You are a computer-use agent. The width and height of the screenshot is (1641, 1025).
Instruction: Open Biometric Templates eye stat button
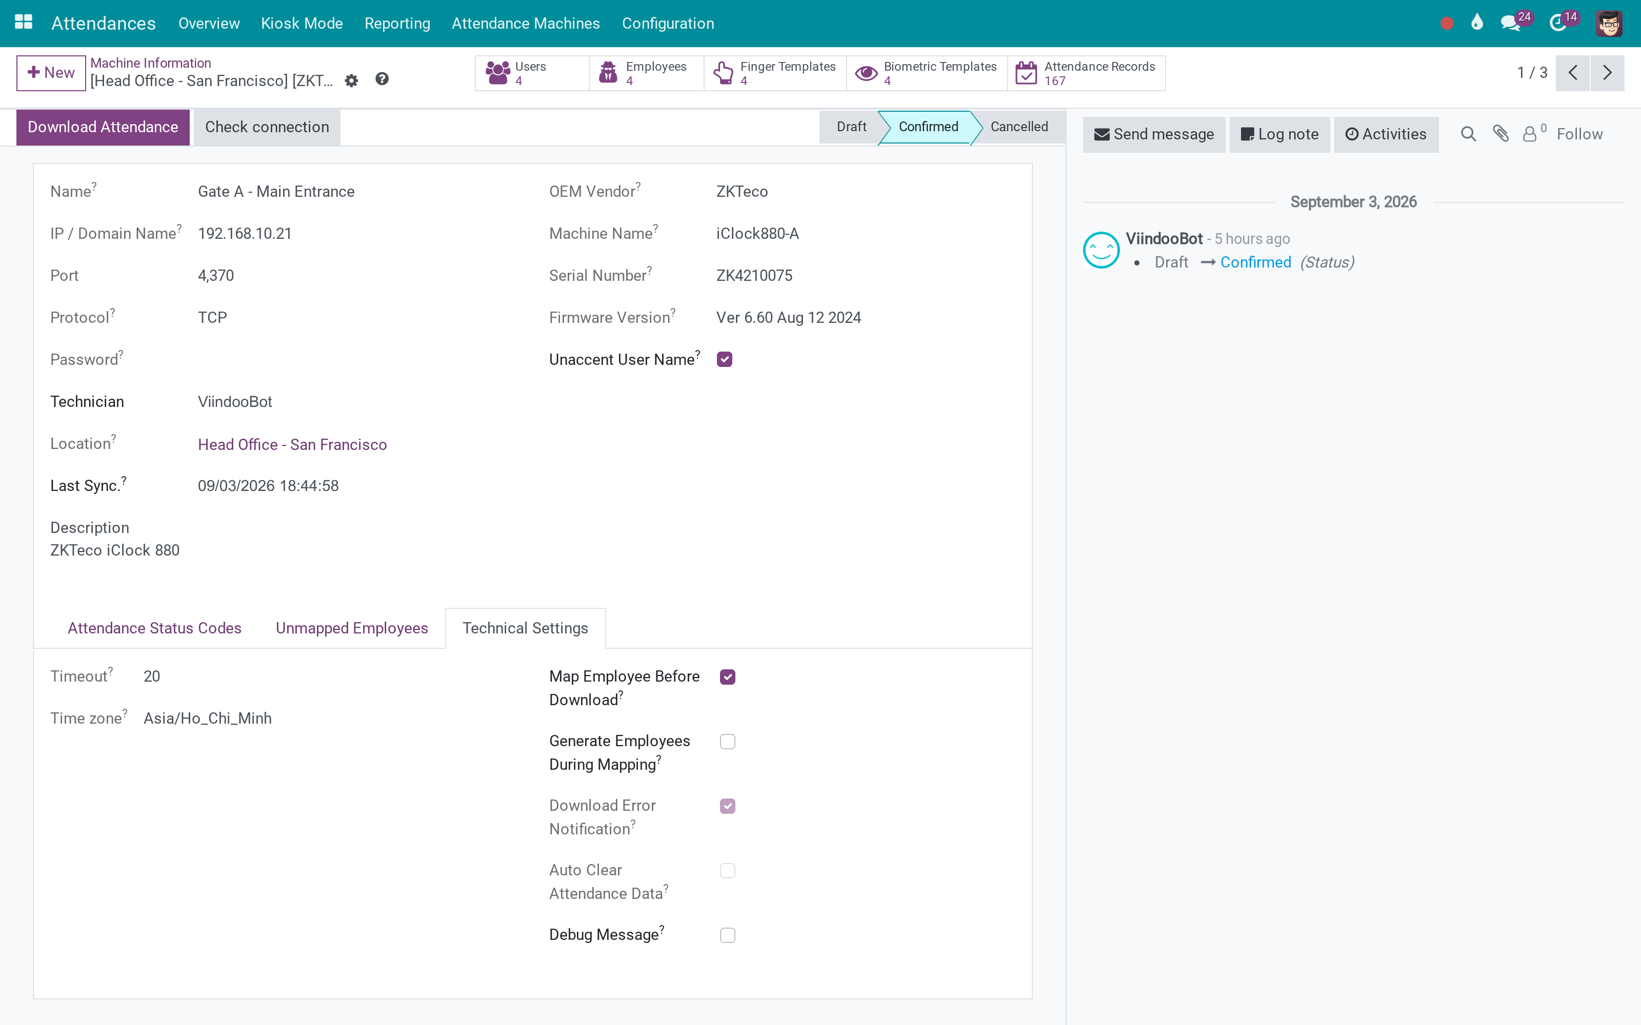click(x=927, y=73)
